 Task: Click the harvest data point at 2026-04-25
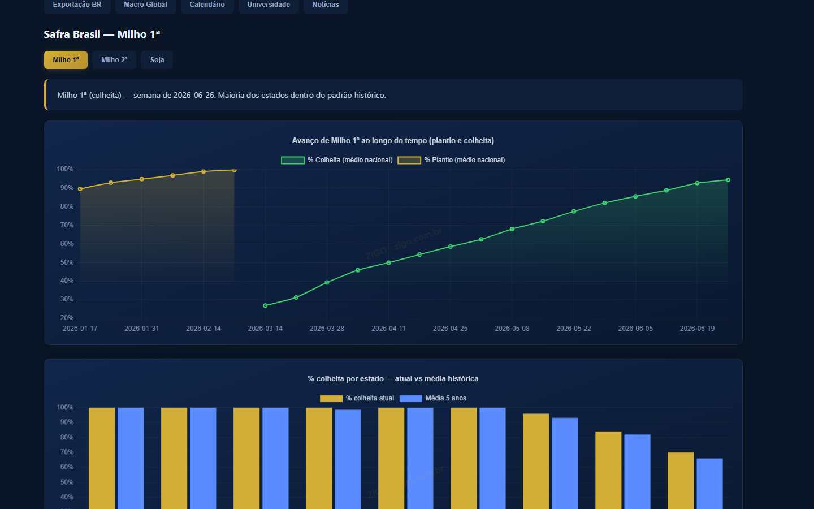pos(451,247)
